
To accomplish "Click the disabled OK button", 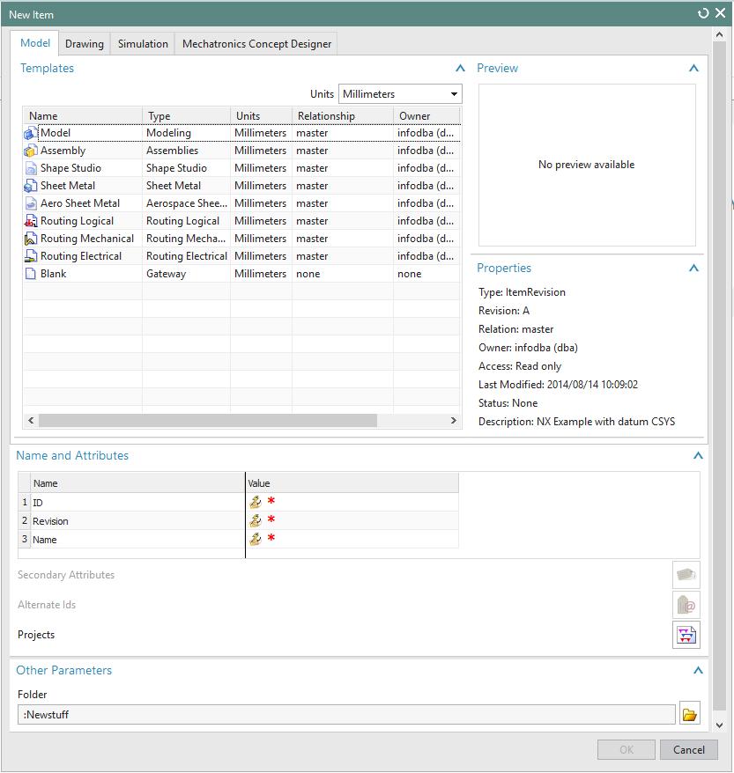I will click(626, 750).
